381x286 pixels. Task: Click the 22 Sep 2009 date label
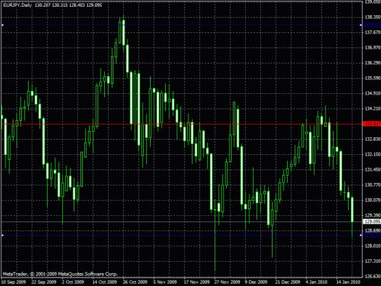44,282
